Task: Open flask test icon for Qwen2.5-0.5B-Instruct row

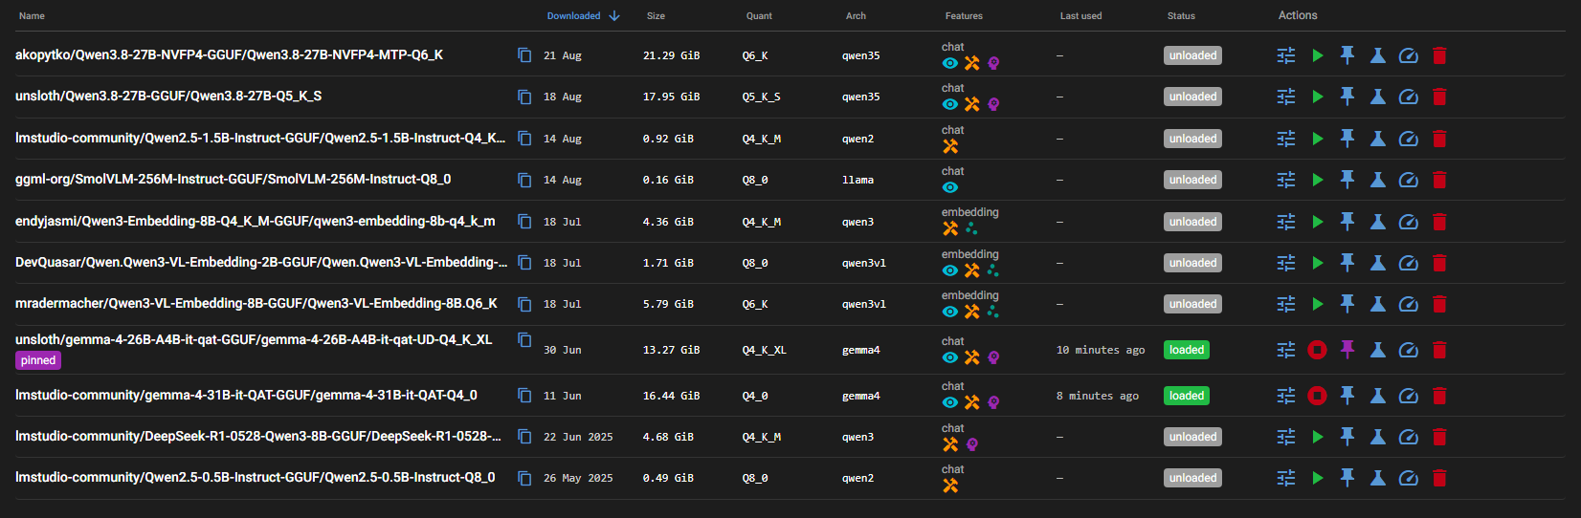Action: 1378,478
